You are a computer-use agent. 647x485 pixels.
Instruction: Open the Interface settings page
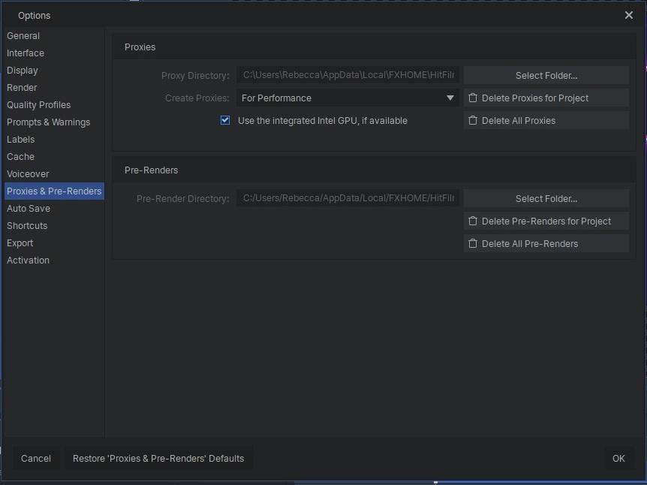(x=25, y=53)
